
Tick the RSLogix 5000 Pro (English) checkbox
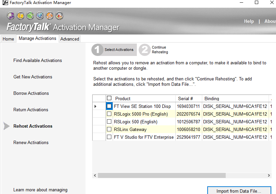(109, 114)
